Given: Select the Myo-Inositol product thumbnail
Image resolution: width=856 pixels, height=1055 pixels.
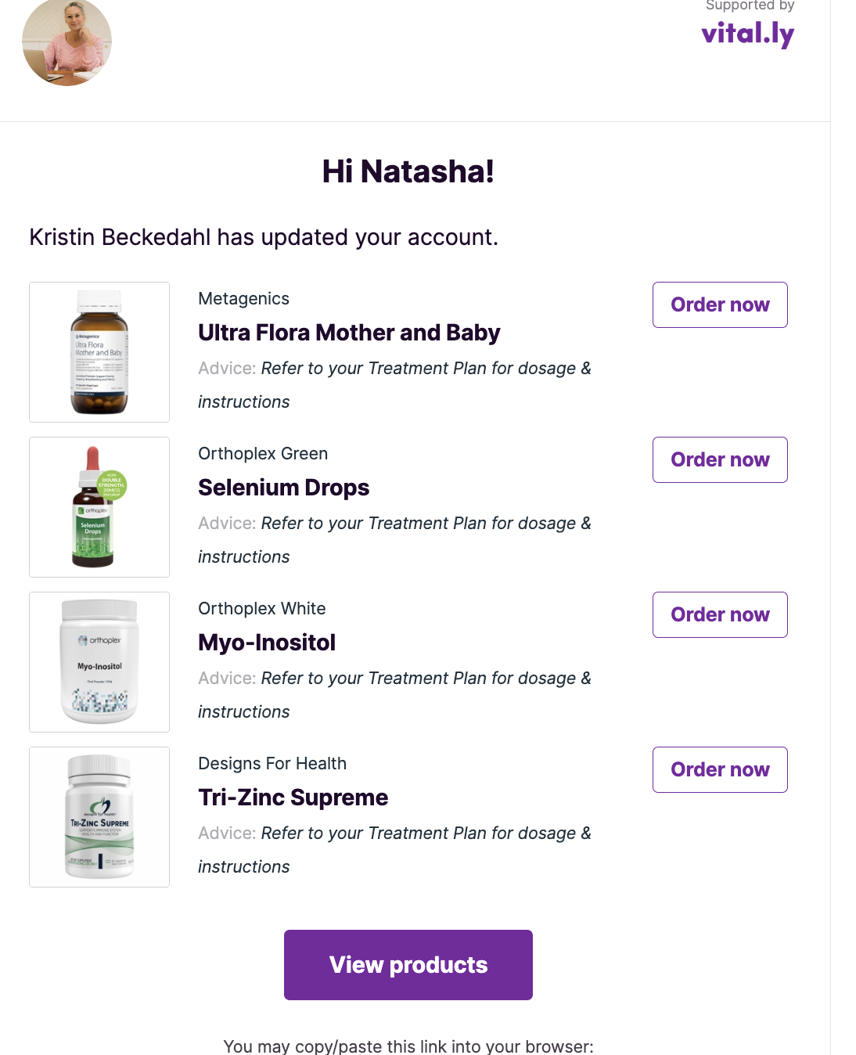Looking at the screenshot, I should click(99, 662).
